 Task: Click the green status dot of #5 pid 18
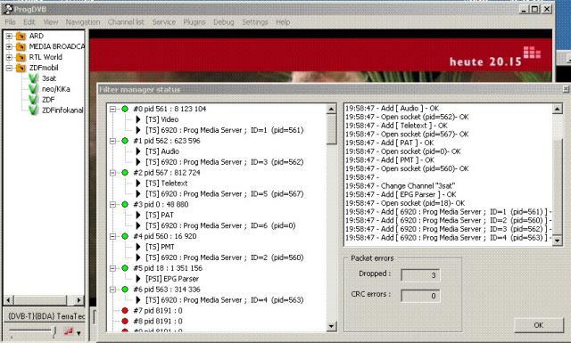(x=125, y=268)
